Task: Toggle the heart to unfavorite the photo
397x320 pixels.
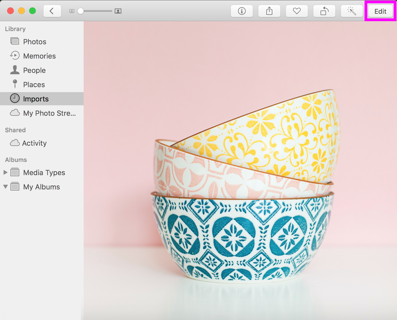Action: [x=297, y=11]
